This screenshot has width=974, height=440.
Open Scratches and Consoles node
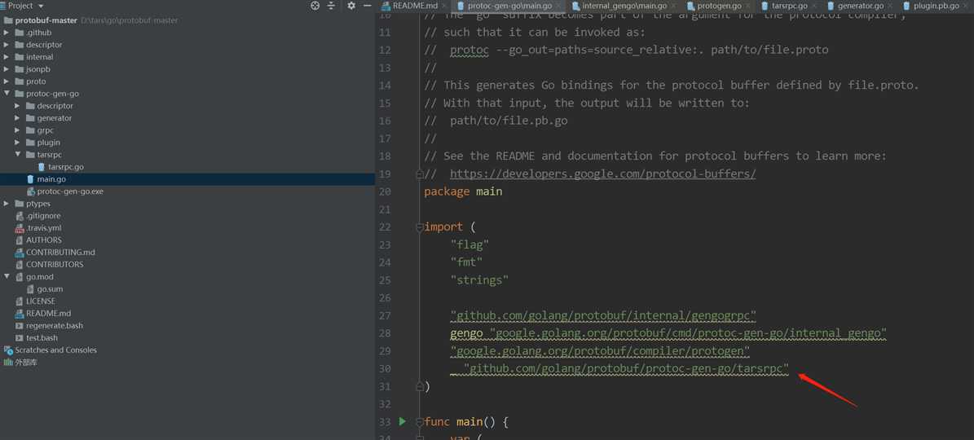(x=55, y=350)
